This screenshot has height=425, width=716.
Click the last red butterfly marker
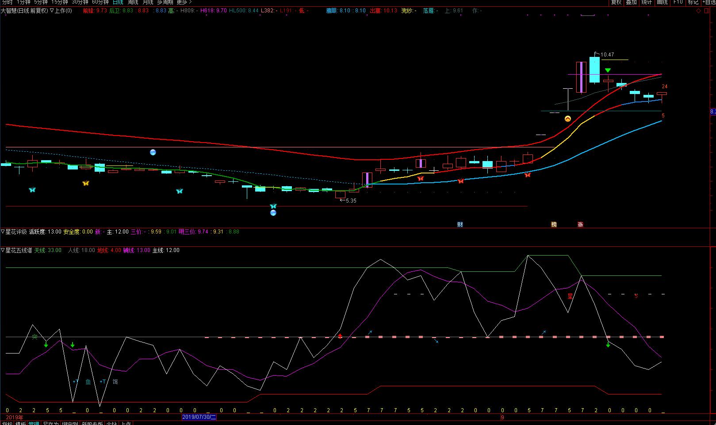point(527,175)
